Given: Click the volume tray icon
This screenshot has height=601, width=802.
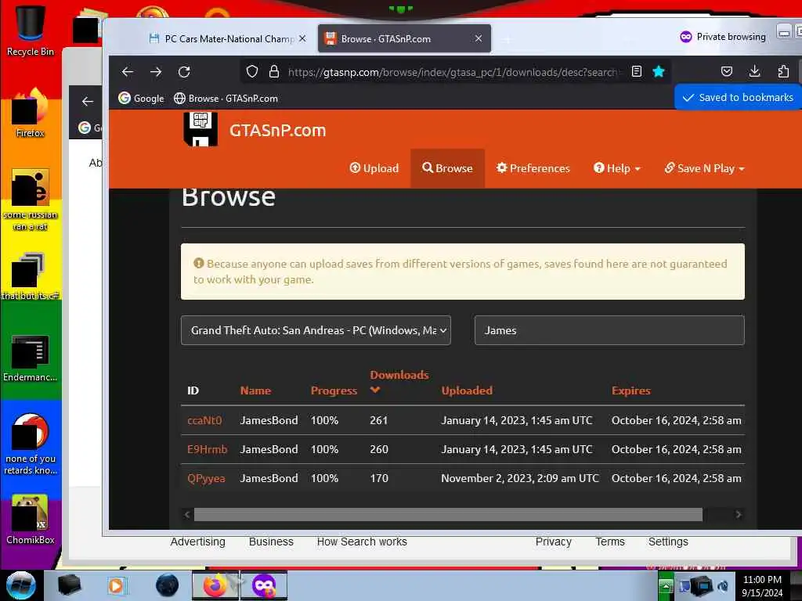Looking at the screenshot, I should [x=723, y=585].
